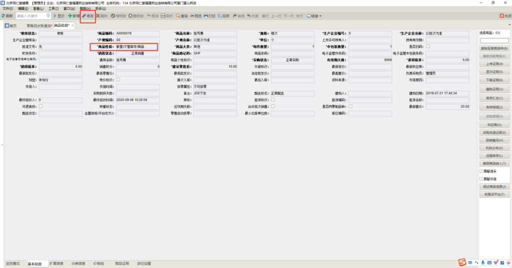Toggle the 是否鸡票制品种 checkbox
This screenshot has width=512, height=268.
350,106
